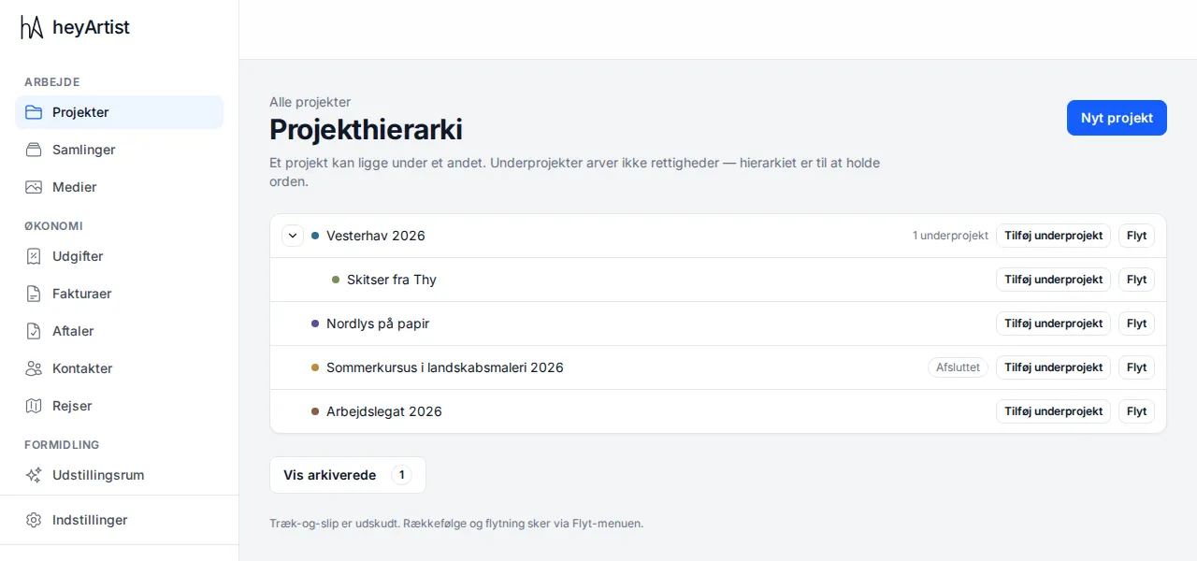
Task: Open Flyt menu for Sommerkursus i landskabsmaleri 2026
Action: click(1136, 367)
